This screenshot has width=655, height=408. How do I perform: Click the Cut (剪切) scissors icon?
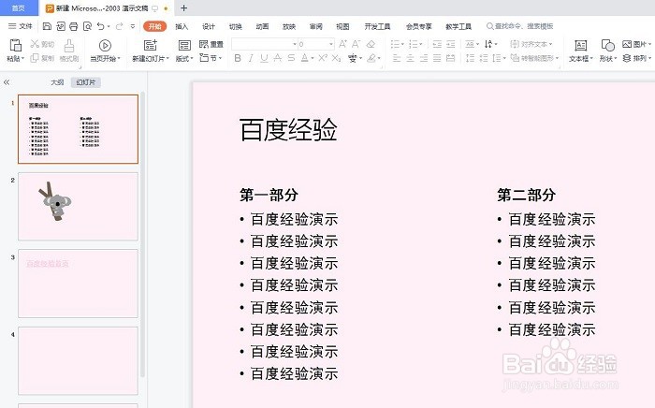tap(35, 44)
